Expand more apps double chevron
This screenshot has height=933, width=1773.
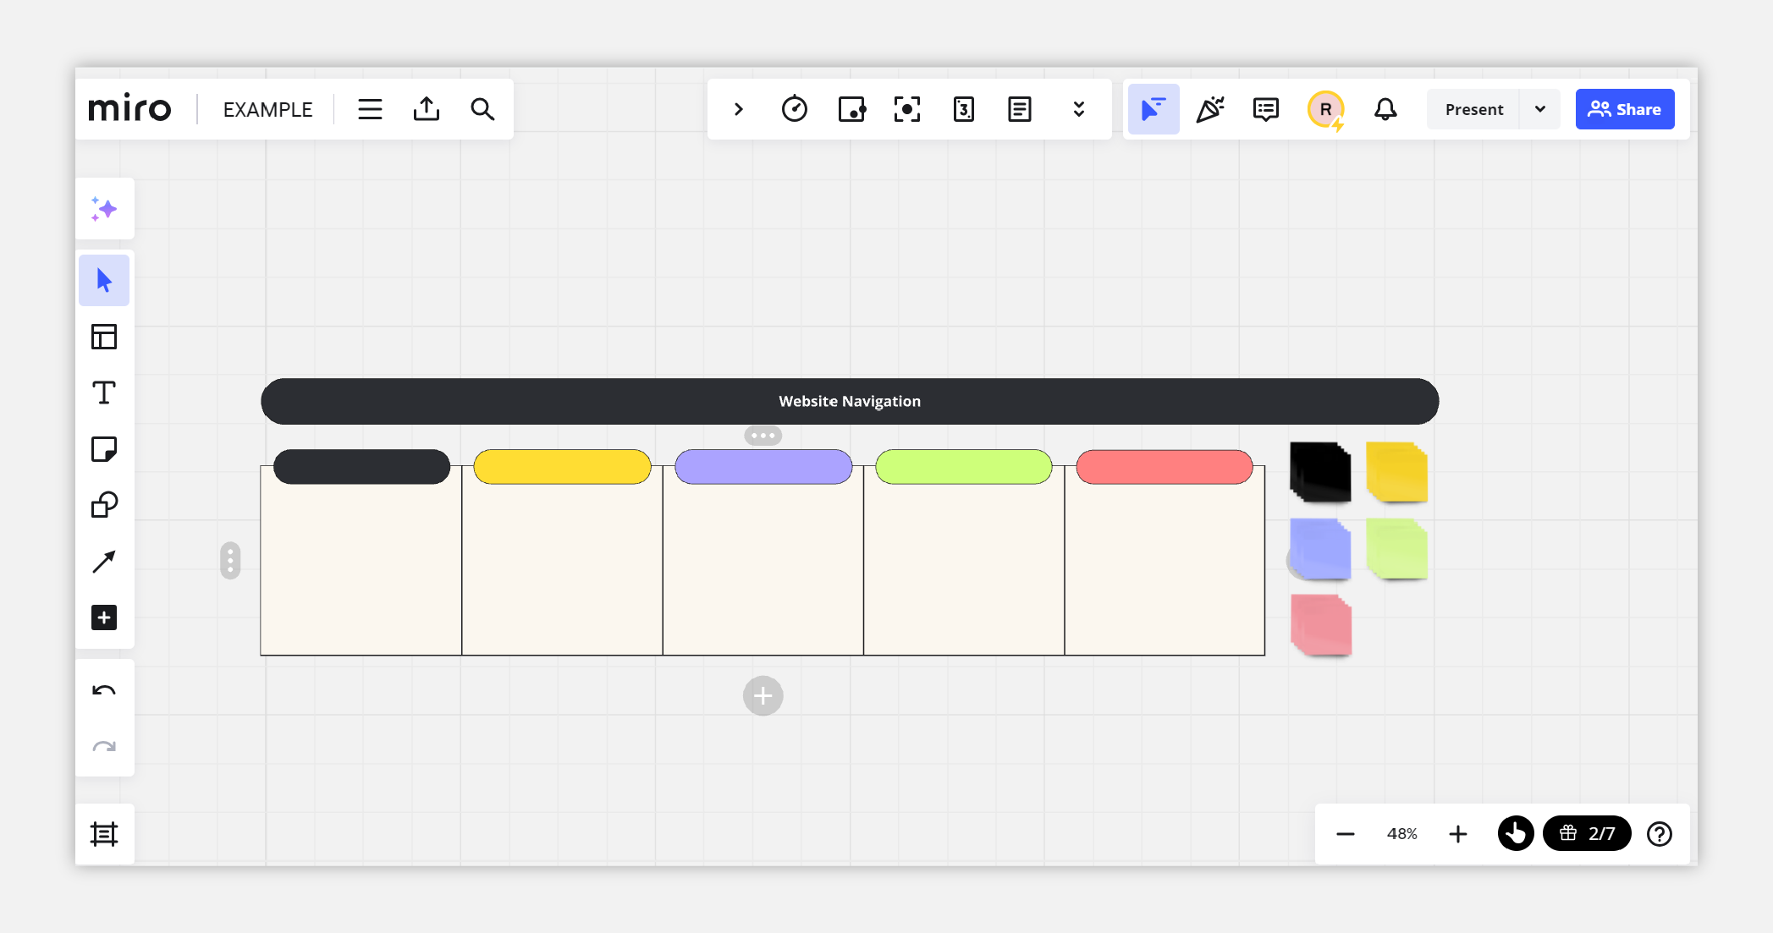[x=1078, y=109]
